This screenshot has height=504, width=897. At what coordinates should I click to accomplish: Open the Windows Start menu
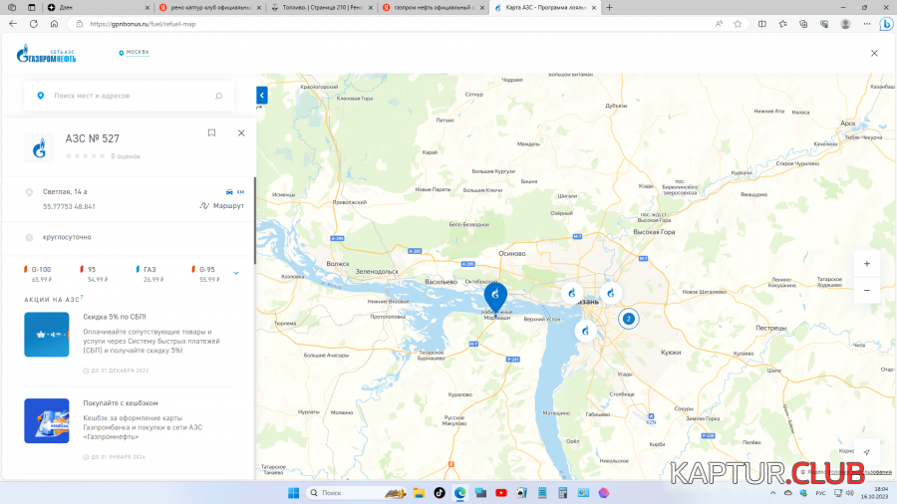tap(294, 492)
